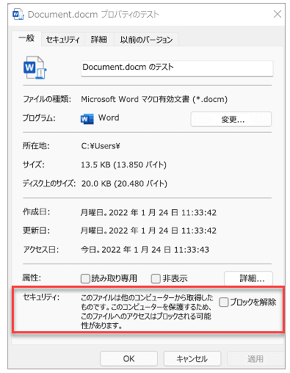The height and width of the screenshot is (373, 290).
Task: Click the '所在地:' label
Action: (36, 146)
